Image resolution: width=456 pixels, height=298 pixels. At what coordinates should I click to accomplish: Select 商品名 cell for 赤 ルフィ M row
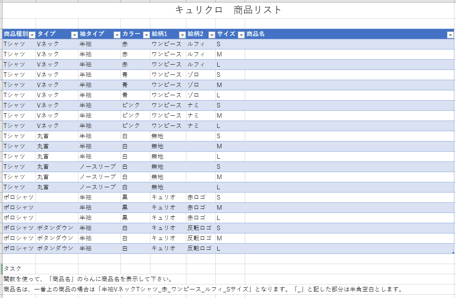pyautogui.click(x=349, y=54)
